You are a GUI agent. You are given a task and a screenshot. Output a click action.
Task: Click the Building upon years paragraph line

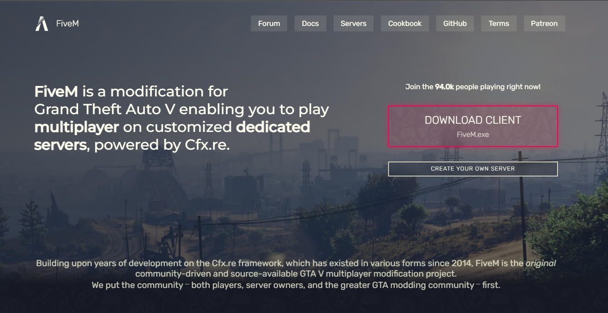(x=296, y=263)
